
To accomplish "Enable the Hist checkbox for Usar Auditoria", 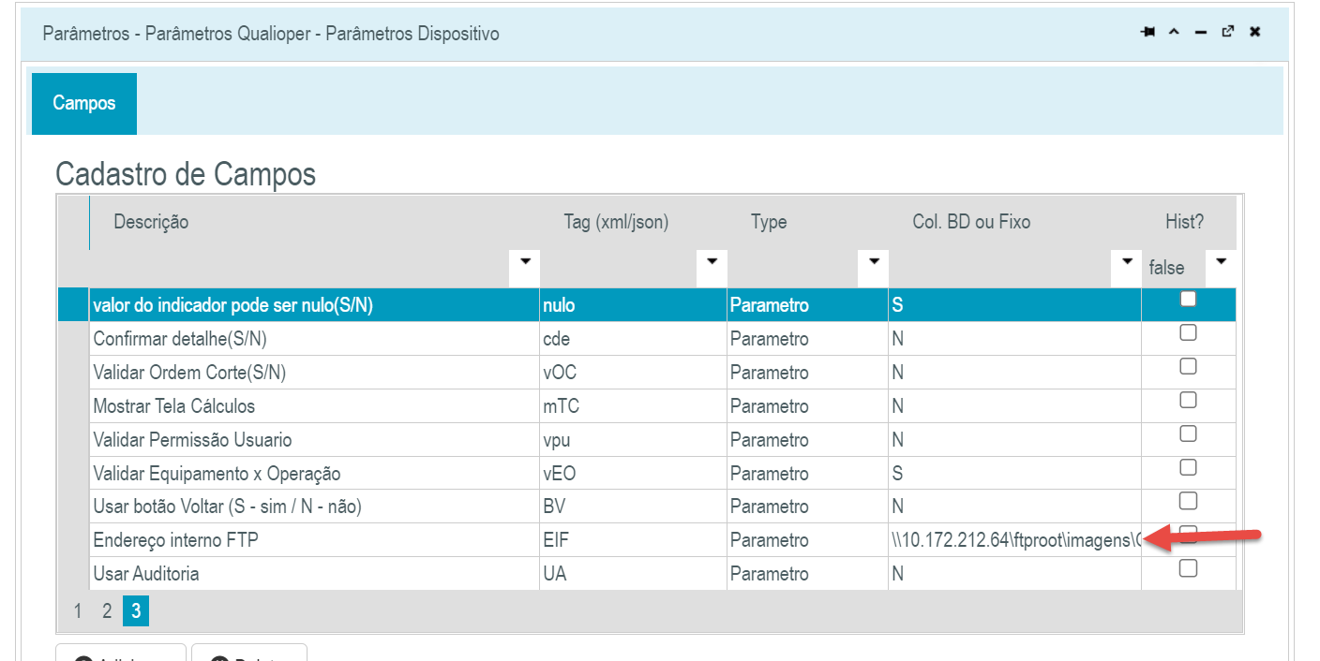I will click(1188, 568).
